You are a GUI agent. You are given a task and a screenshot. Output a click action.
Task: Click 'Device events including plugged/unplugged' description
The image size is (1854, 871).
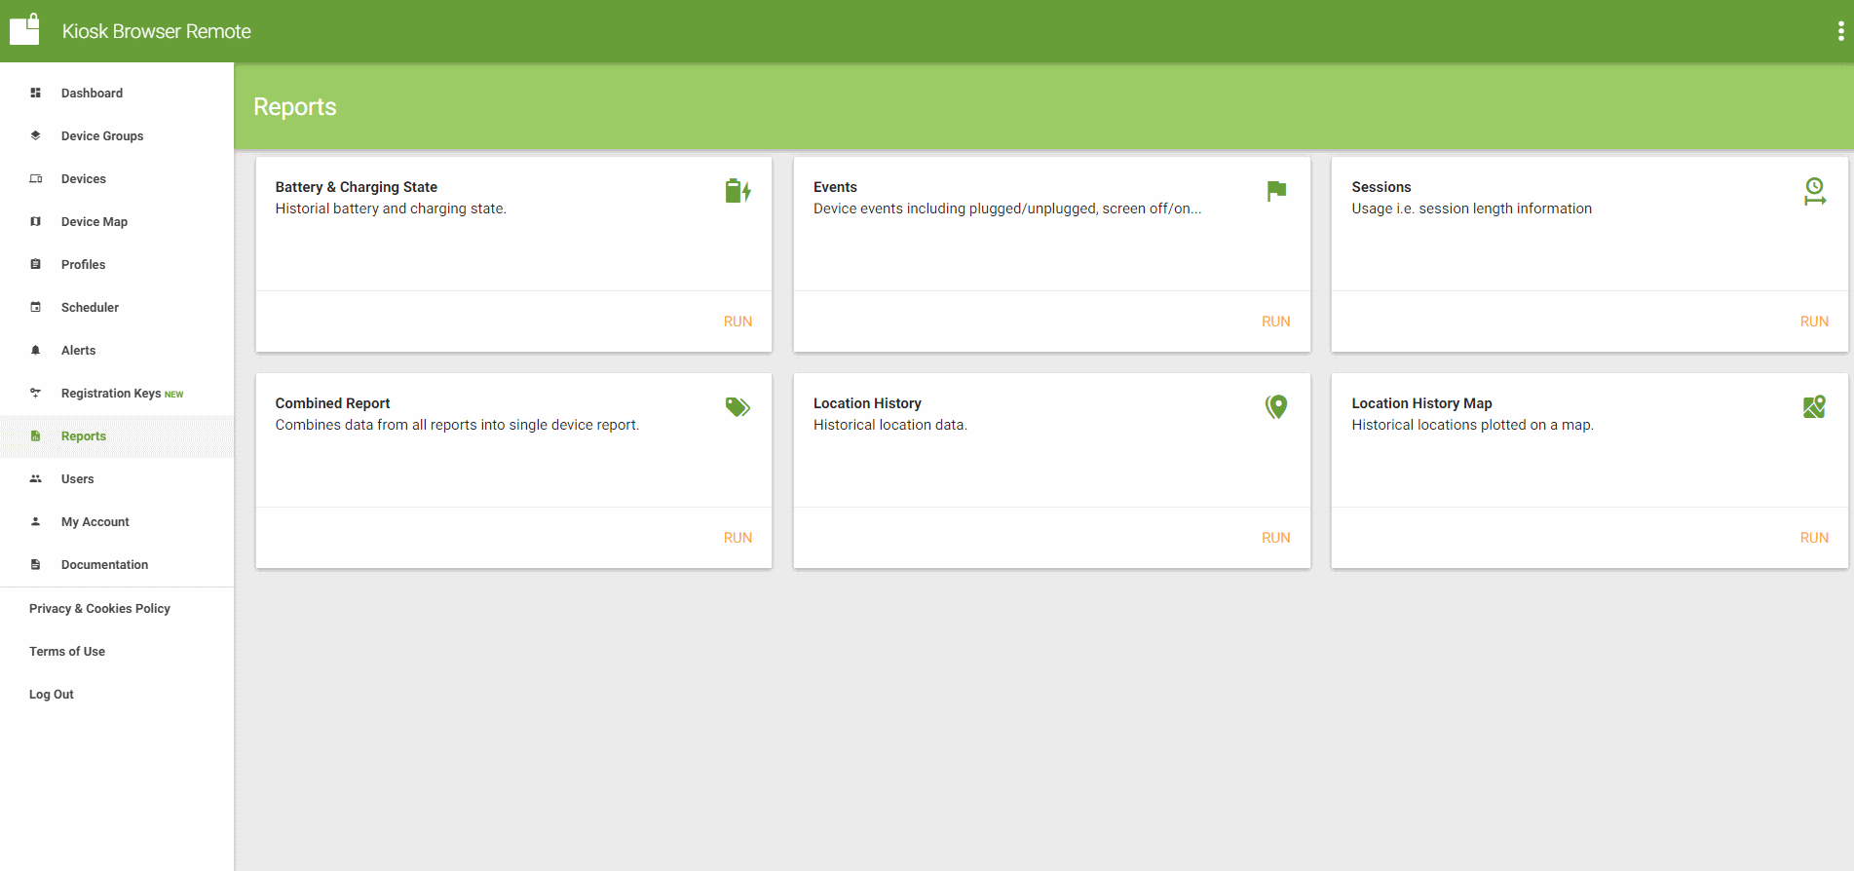click(1007, 208)
